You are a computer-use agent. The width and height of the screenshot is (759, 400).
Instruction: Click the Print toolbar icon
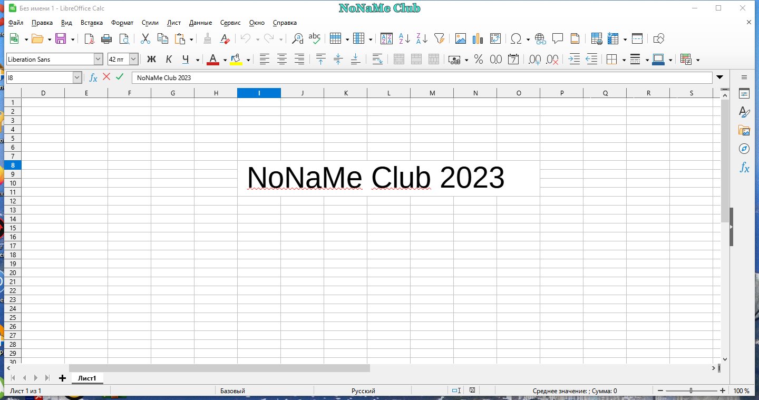[106, 38]
